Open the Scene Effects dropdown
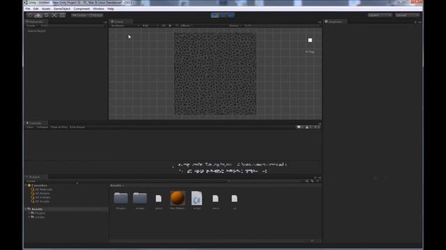 [x=186, y=26]
